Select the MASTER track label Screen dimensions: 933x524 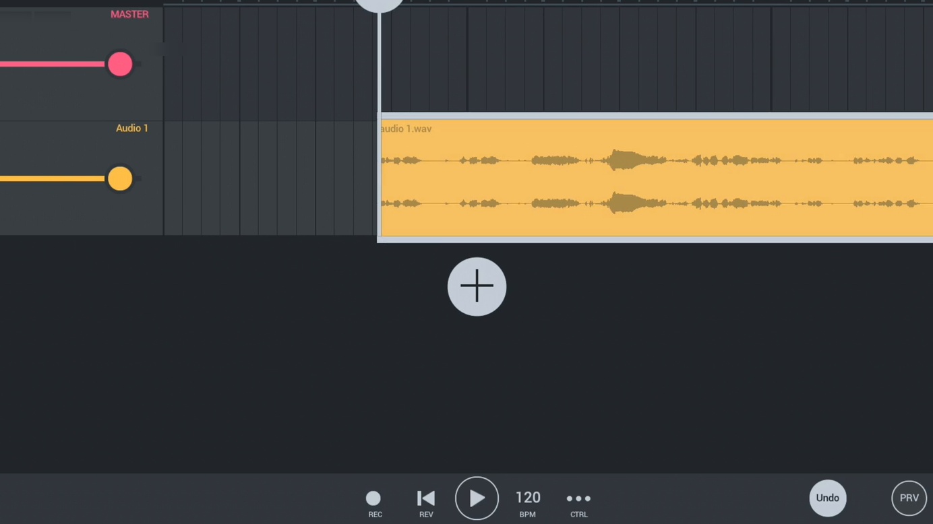pos(129,14)
